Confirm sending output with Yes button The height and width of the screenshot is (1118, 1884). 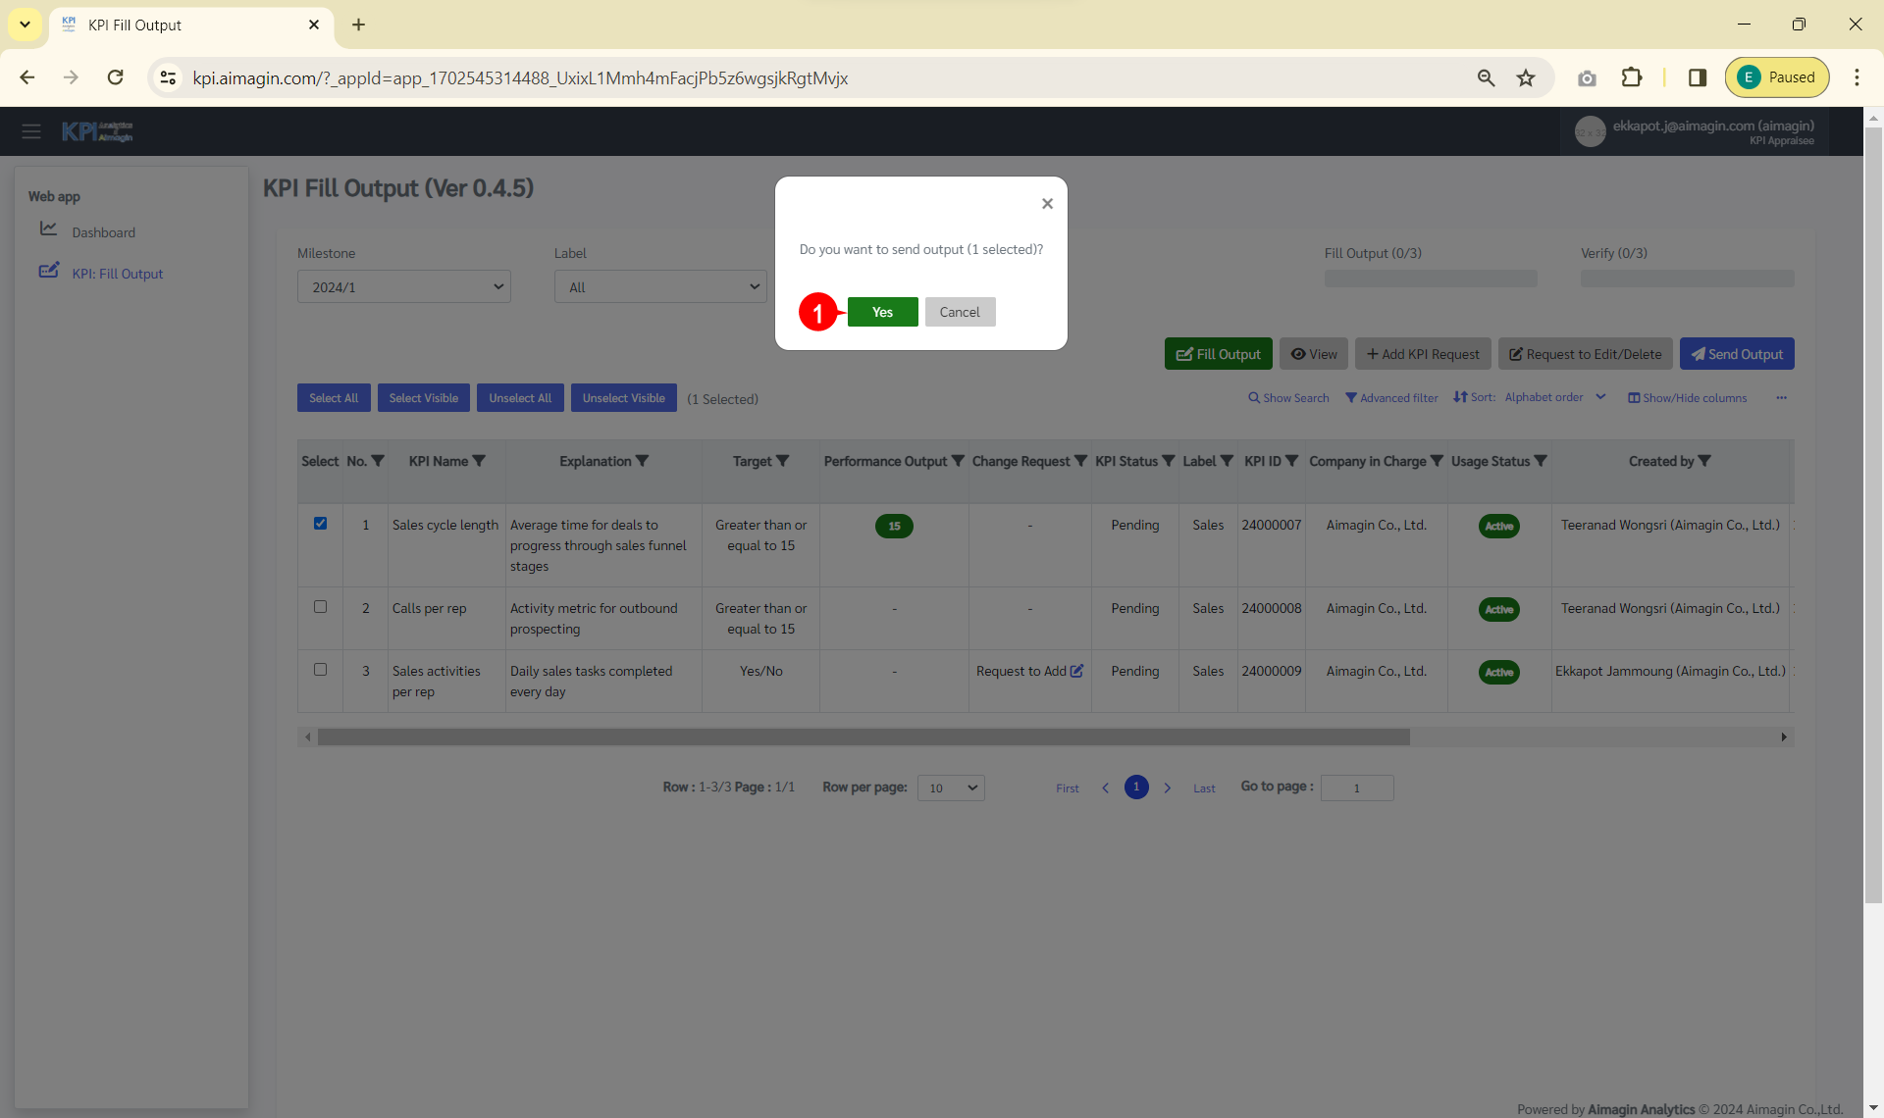[x=882, y=312]
